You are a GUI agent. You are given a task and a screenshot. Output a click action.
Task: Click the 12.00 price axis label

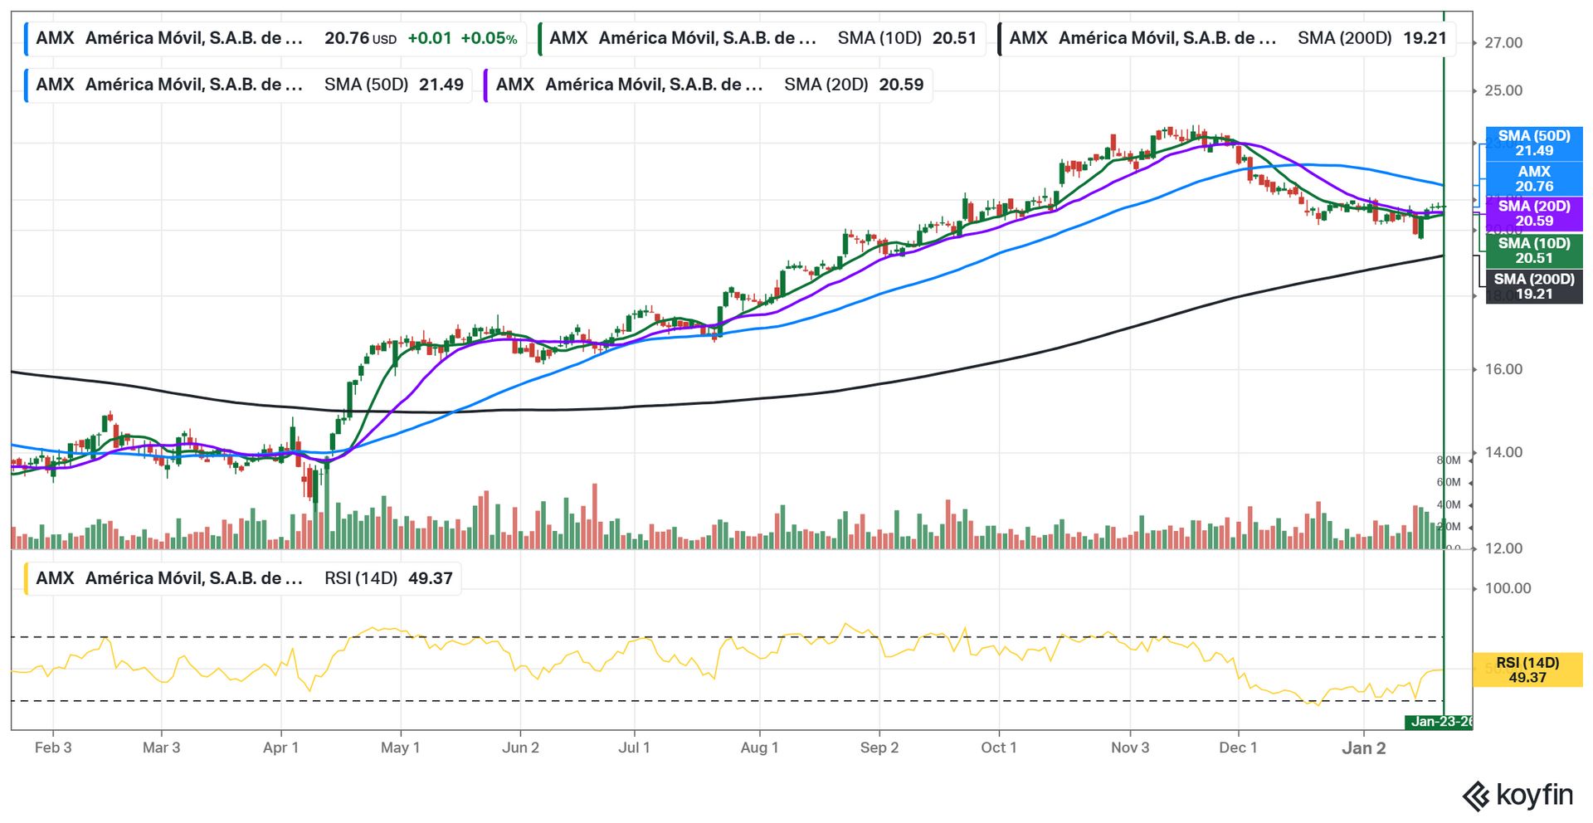click(x=1503, y=549)
